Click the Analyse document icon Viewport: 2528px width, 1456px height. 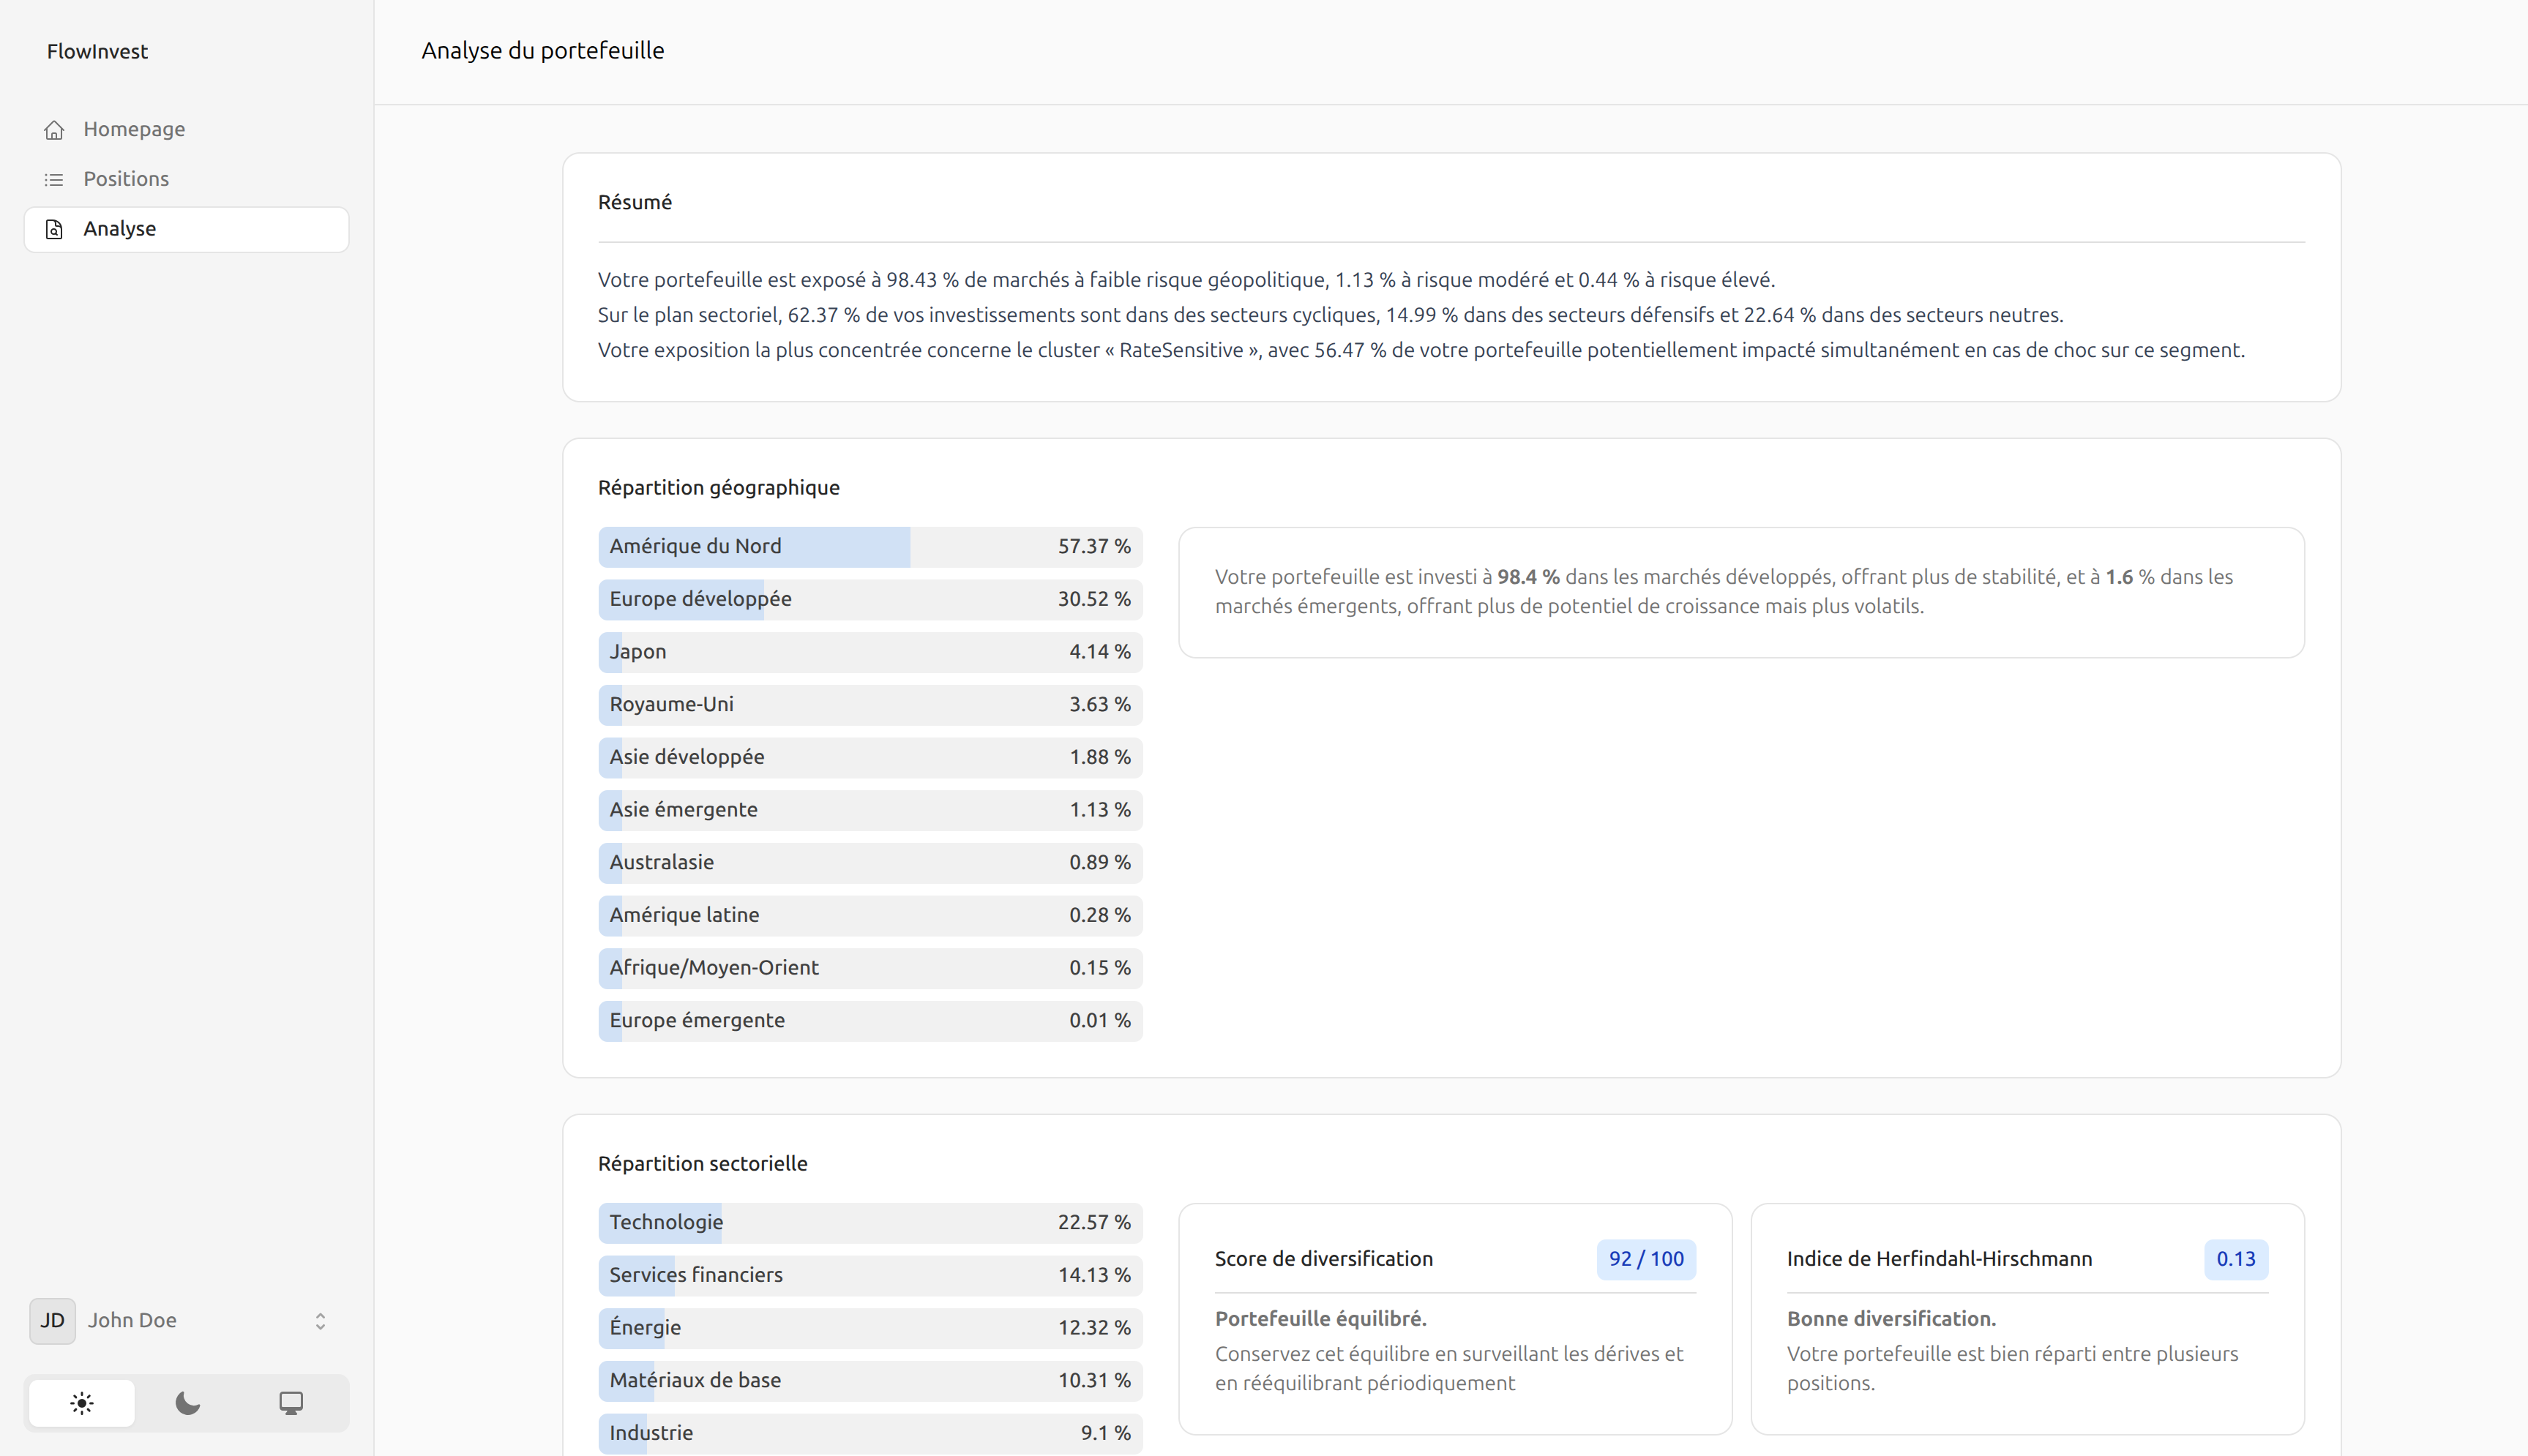[54, 230]
